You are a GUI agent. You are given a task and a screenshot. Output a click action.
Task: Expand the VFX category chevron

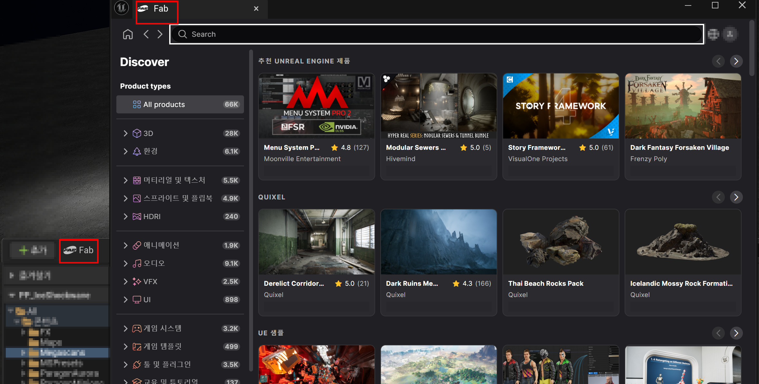pos(125,282)
